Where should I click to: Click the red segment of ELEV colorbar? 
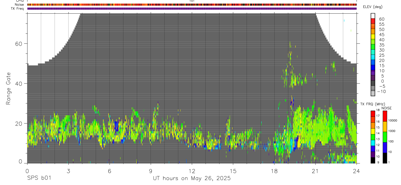point(373,21)
